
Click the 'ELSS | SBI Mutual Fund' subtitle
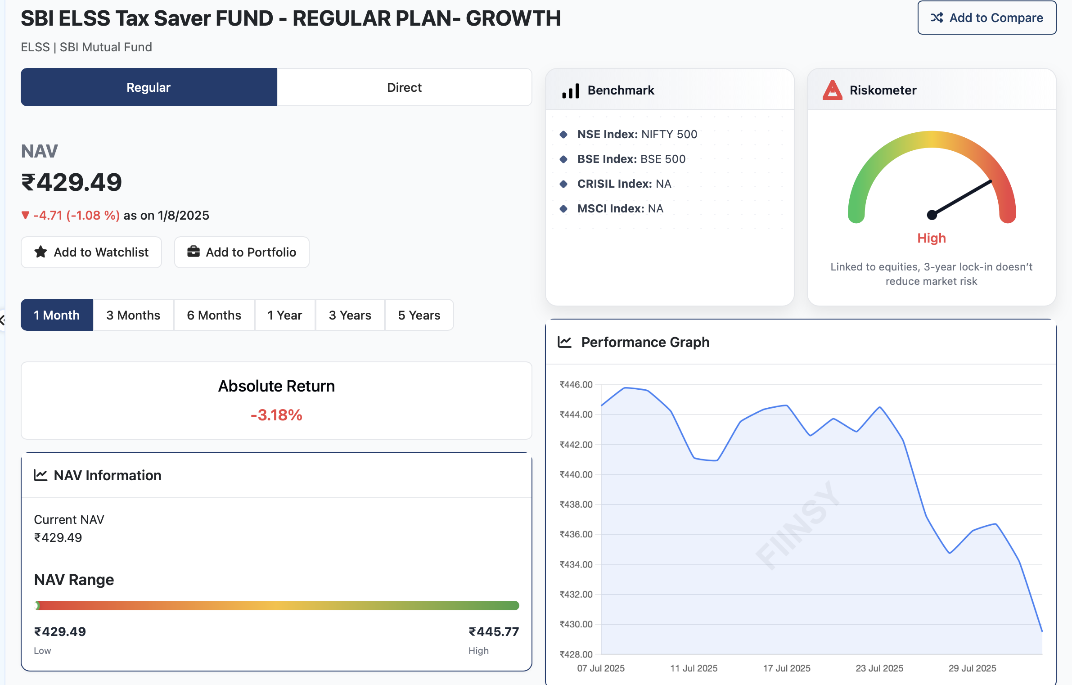pos(86,47)
